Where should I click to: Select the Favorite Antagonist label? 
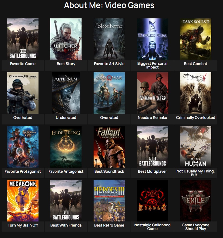click(x=66, y=172)
